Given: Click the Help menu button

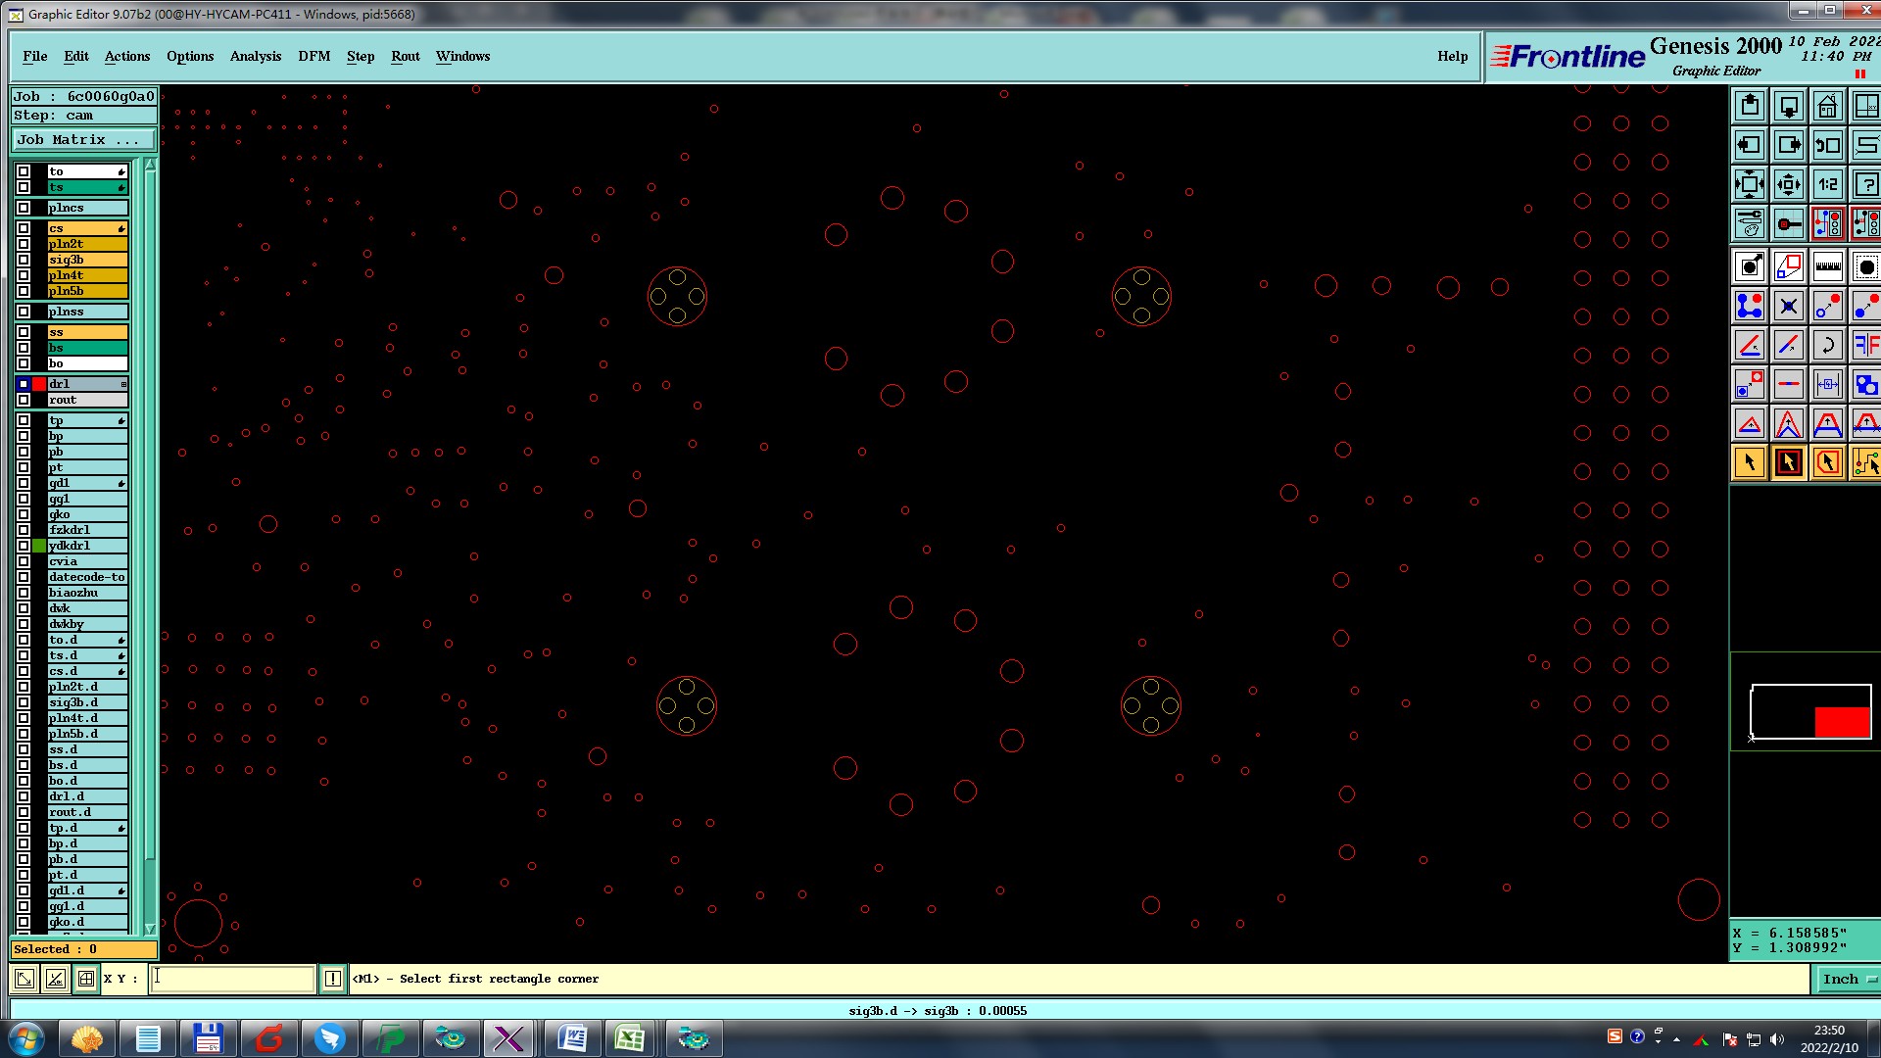Looking at the screenshot, I should [1452, 56].
